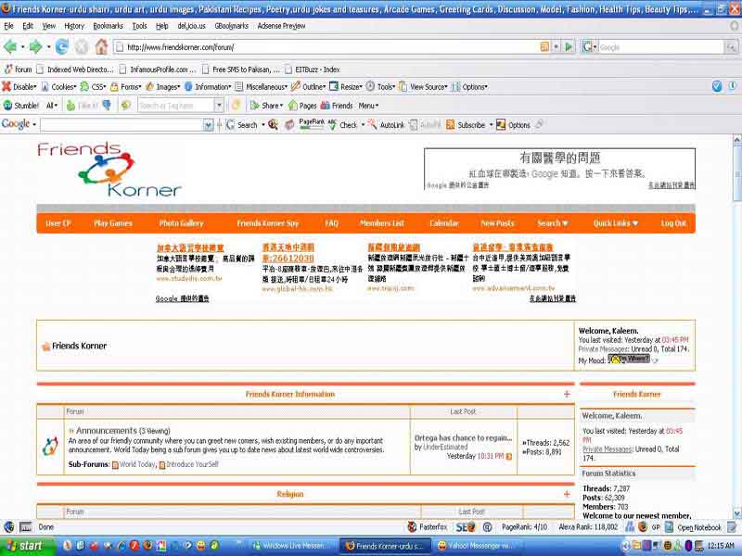
Task: Click the orange RSS feed icon in address bar
Action: coord(544,47)
